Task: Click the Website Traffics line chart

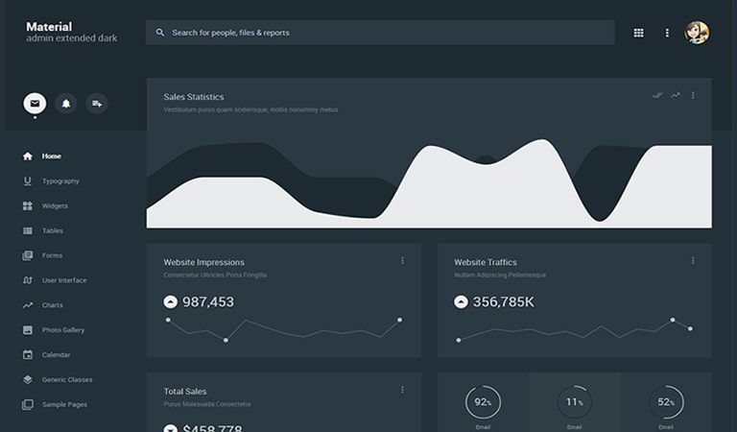Action: [x=575, y=329]
